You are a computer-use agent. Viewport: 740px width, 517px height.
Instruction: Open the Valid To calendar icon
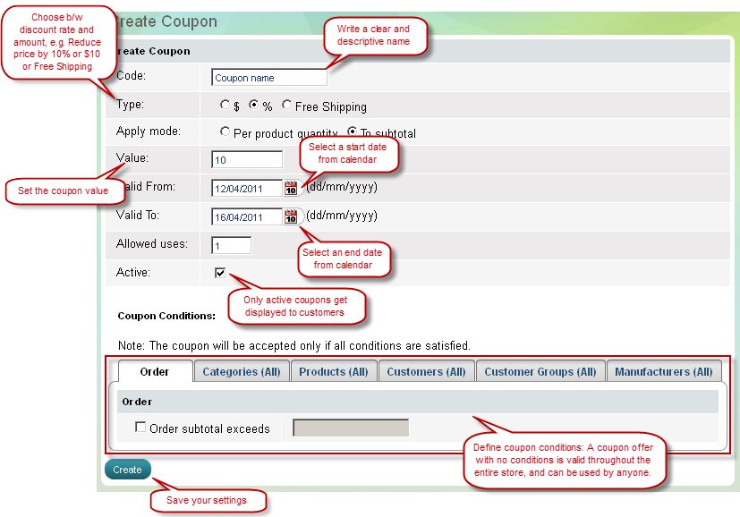coord(291,216)
